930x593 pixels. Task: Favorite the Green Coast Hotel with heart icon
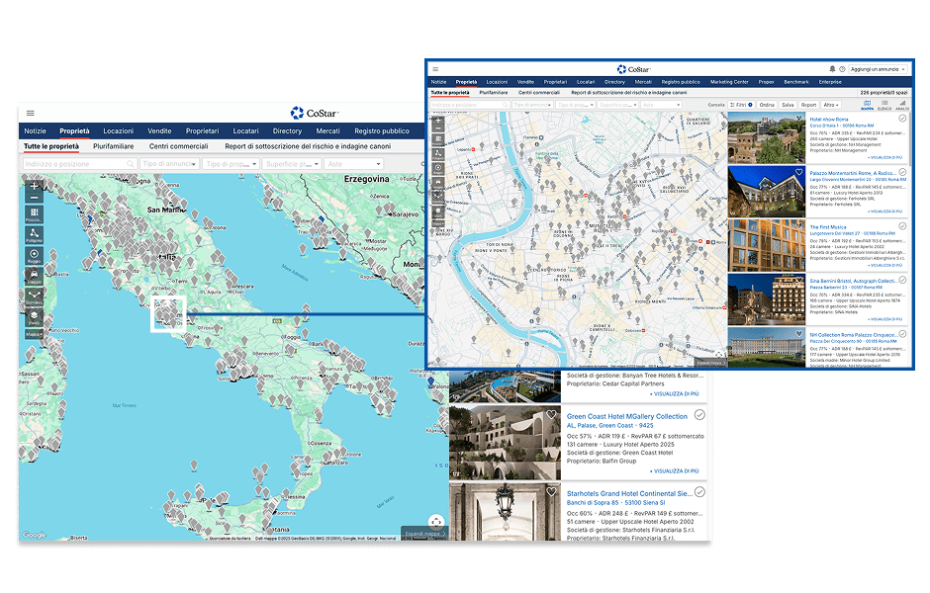pos(552,415)
